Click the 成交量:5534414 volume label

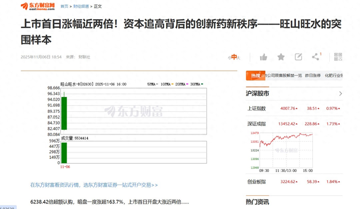pos(75,138)
